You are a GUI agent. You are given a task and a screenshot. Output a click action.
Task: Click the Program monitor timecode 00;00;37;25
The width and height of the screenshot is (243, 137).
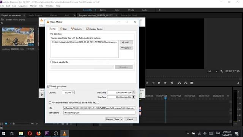[x=232, y=71]
